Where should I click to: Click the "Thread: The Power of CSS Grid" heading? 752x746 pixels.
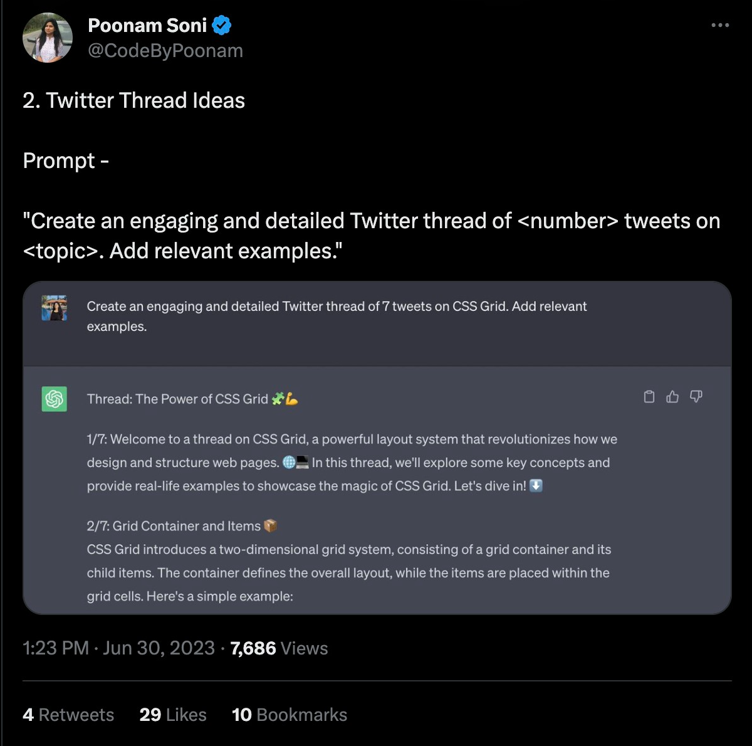[177, 399]
